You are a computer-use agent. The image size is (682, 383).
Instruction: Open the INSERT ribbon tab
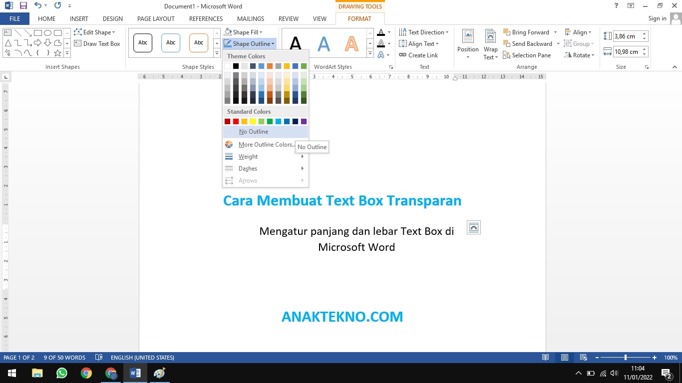(x=79, y=18)
